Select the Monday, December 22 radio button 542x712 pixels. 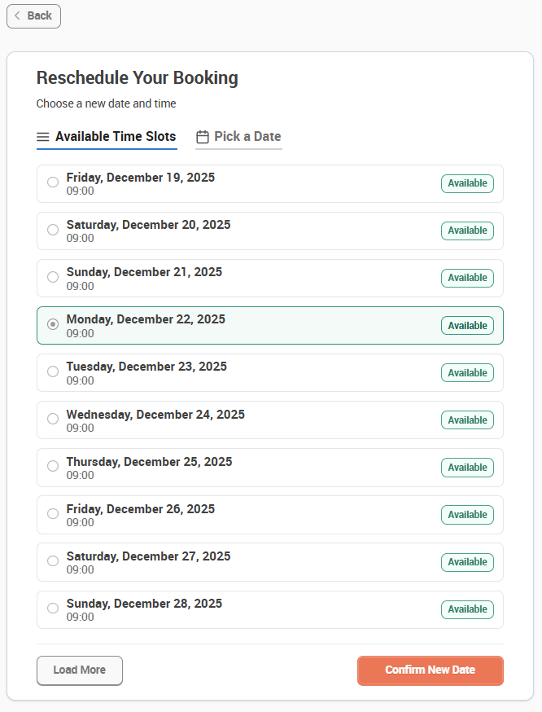point(53,324)
